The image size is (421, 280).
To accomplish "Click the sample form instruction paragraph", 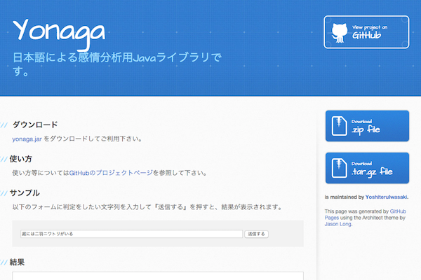I will (x=147, y=207).
